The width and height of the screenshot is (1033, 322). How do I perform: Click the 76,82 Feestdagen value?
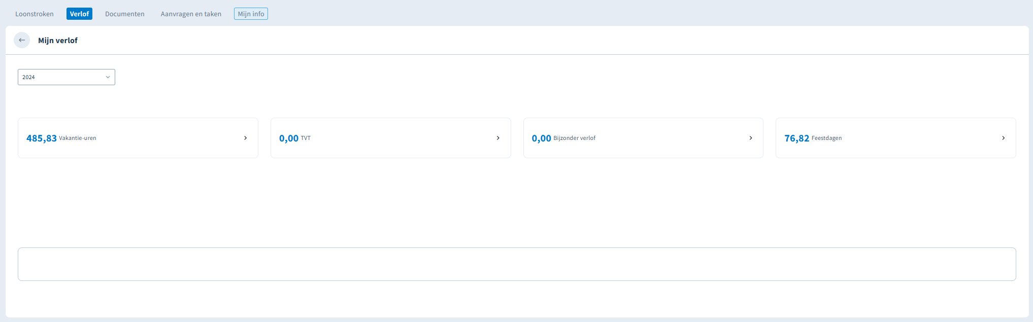[797, 138]
